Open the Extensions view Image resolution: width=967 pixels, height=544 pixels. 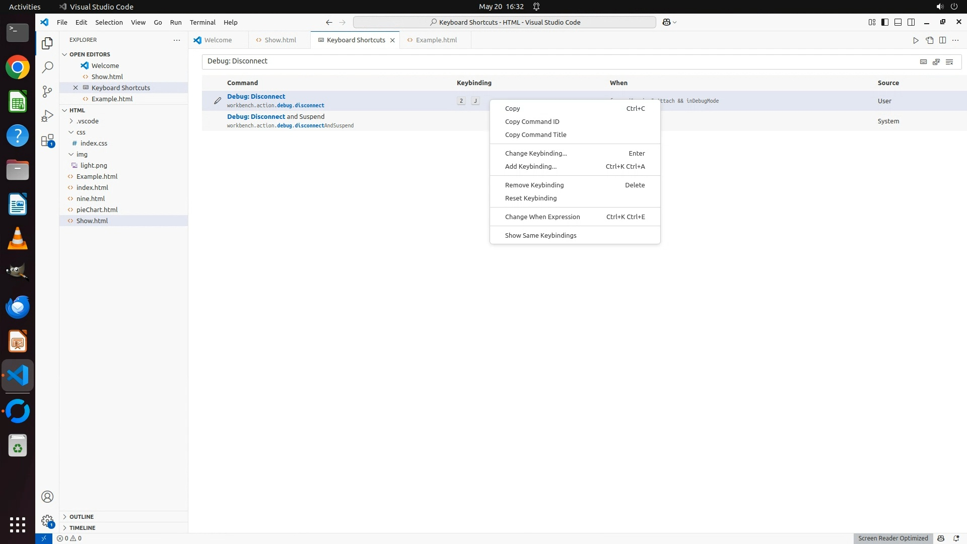pos(47,141)
